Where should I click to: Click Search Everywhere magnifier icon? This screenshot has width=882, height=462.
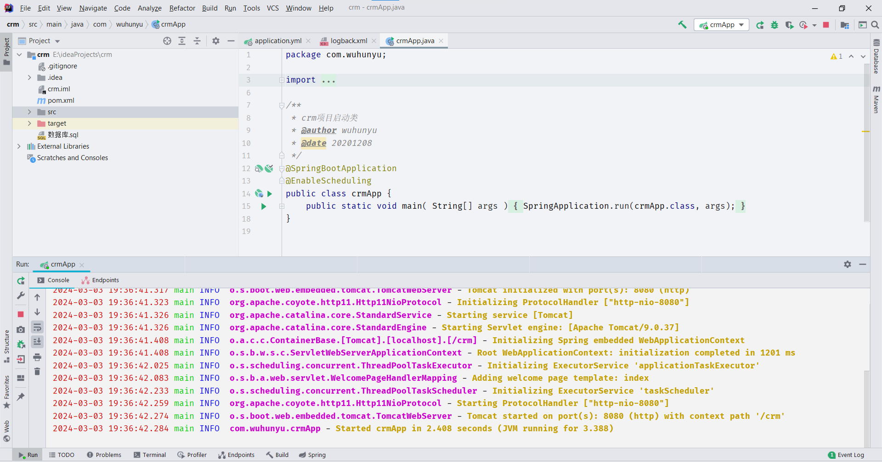(875, 25)
